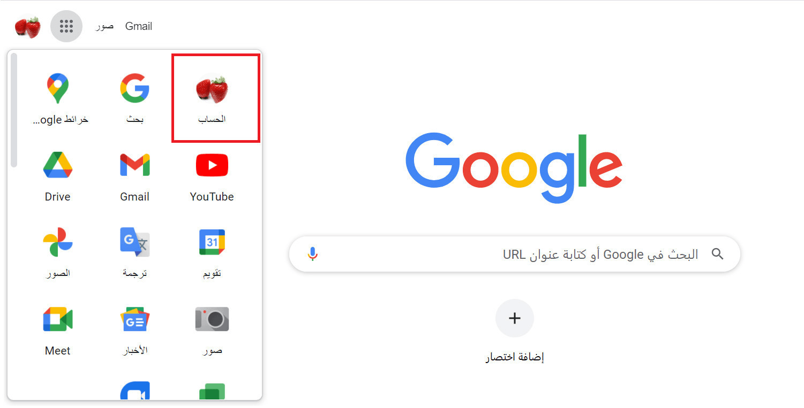Click the Gmail link in the top bar
This screenshot has height=408, width=804.
click(x=139, y=26)
